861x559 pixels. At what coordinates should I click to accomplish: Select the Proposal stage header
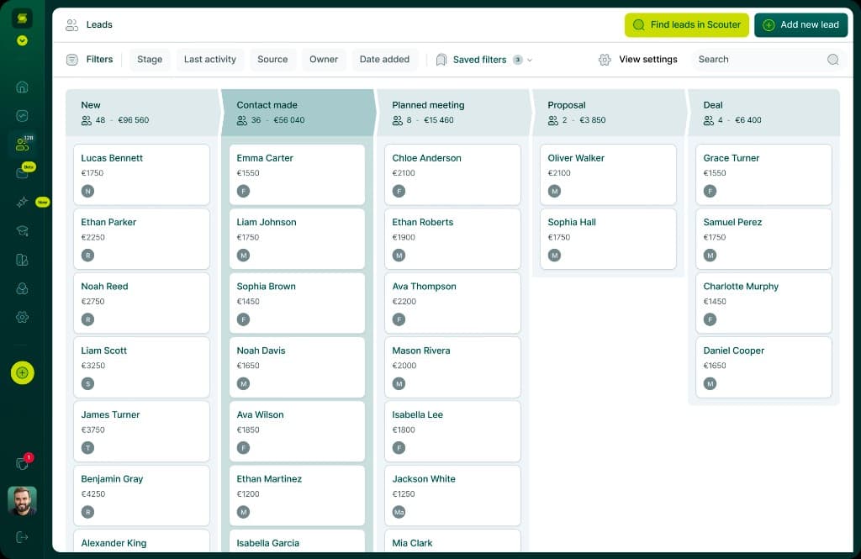click(609, 112)
